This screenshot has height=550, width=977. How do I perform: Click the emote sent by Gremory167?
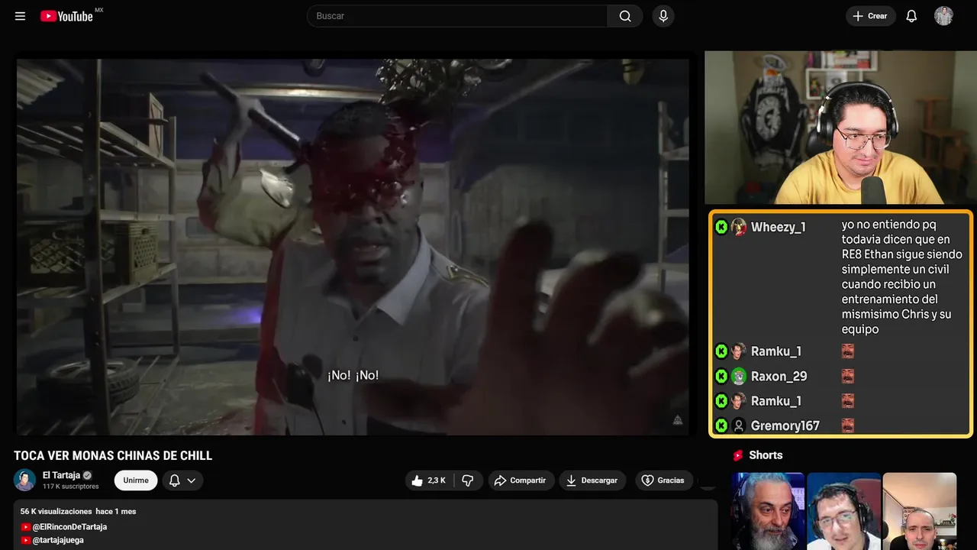[x=848, y=425]
